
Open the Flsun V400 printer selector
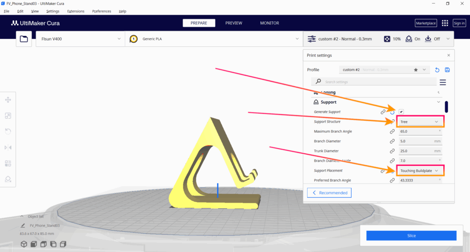pos(80,39)
